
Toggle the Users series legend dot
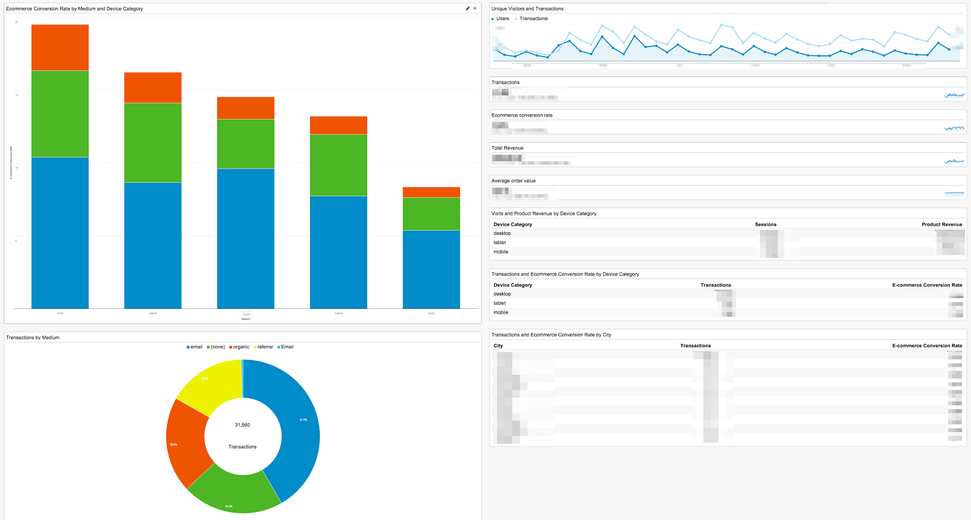(493, 19)
